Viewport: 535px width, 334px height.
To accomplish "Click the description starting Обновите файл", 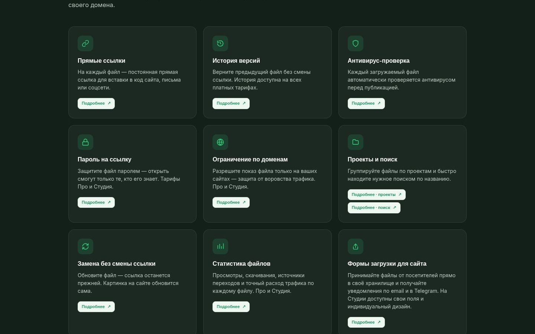I will tap(128, 283).
